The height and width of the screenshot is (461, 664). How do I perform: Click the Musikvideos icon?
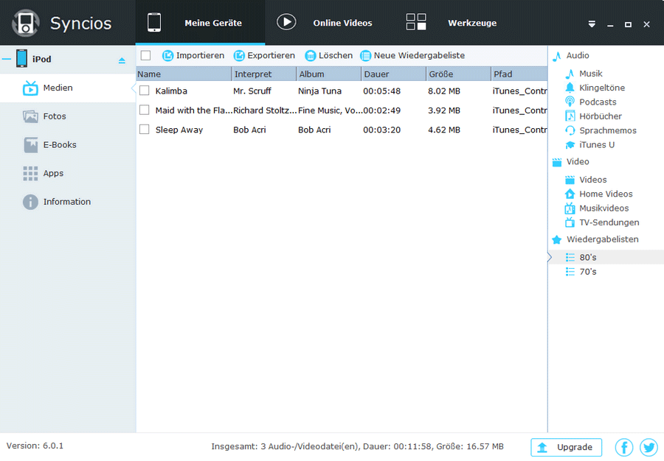[570, 208]
